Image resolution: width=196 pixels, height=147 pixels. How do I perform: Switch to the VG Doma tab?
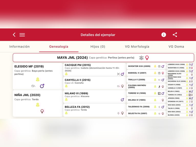(x=176, y=47)
